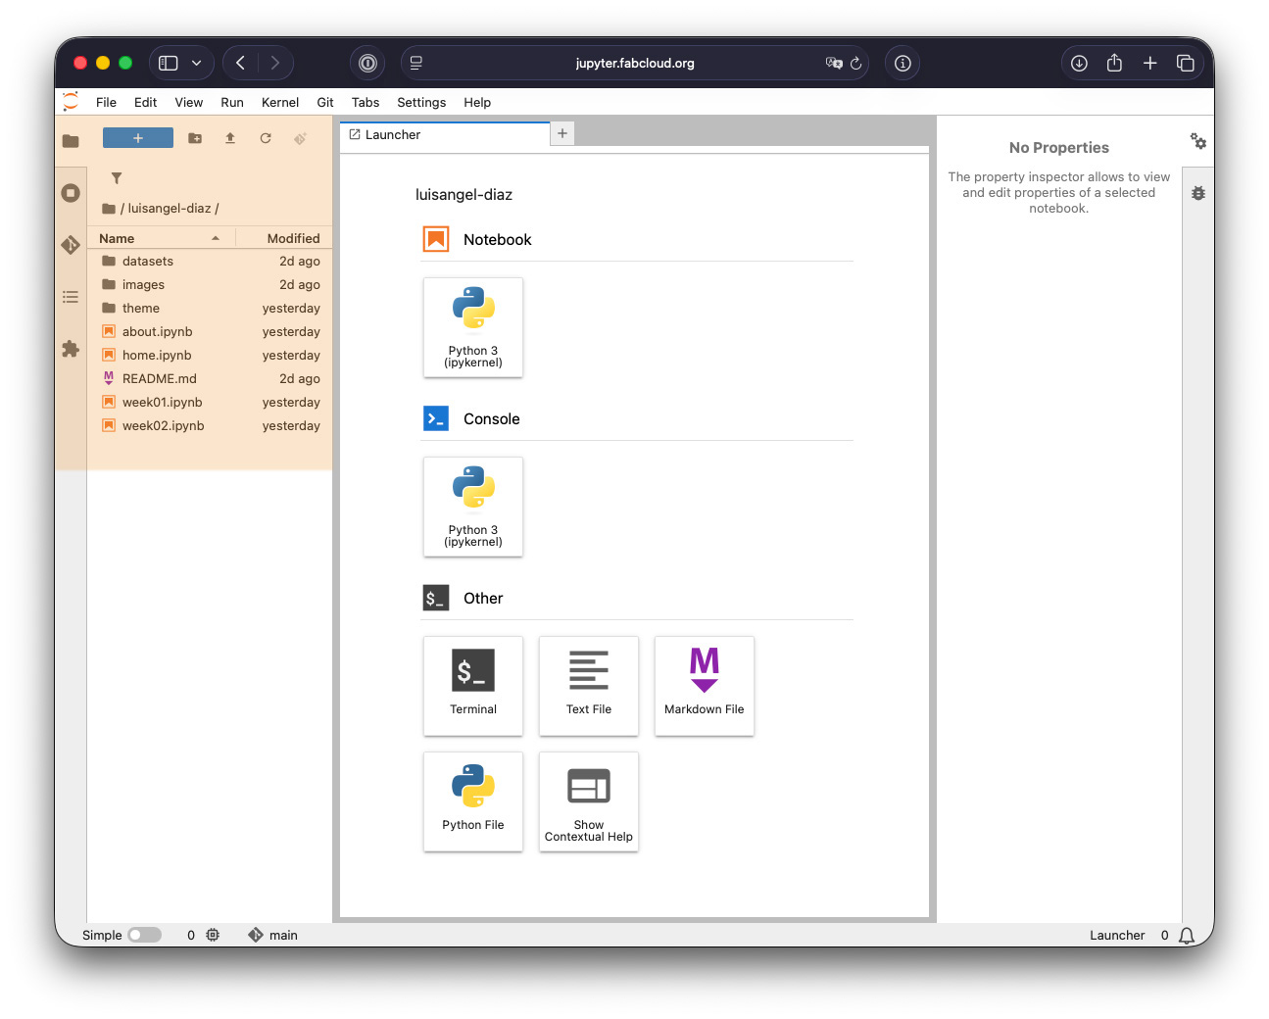Select the Launcher tab
This screenshot has width=1269, height=1019.
pyautogui.click(x=393, y=135)
